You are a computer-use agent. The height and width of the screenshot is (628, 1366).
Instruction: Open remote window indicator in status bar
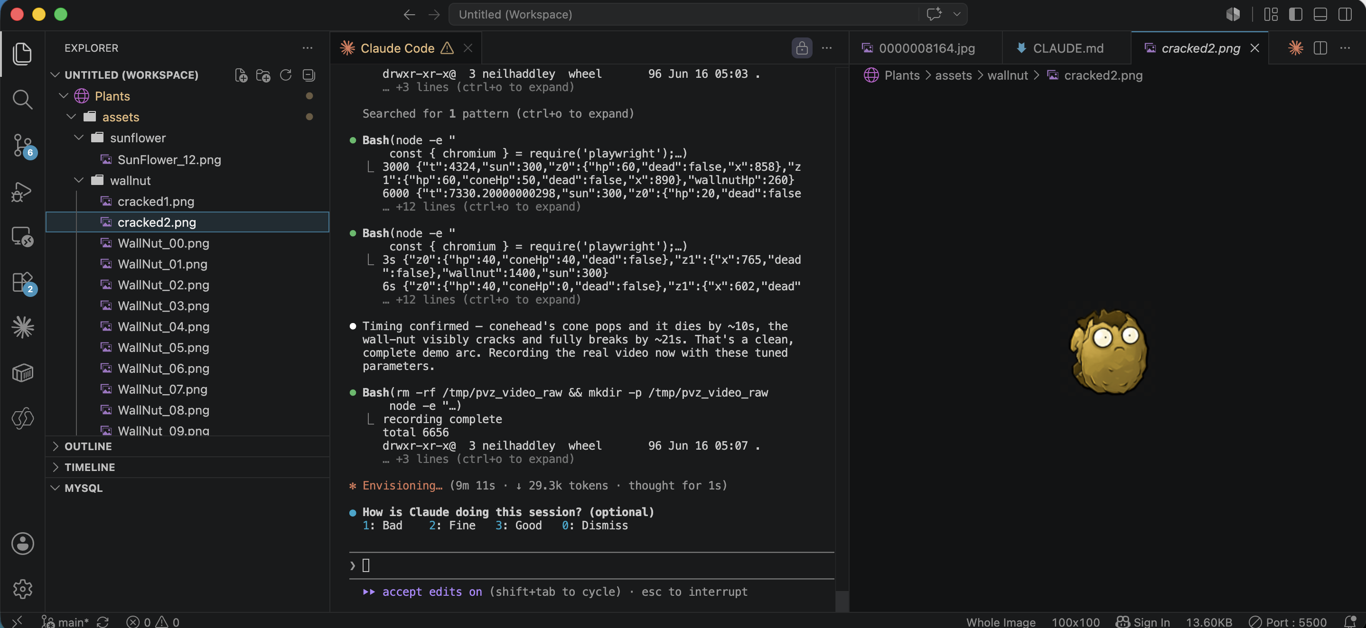(x=17, y=622)
